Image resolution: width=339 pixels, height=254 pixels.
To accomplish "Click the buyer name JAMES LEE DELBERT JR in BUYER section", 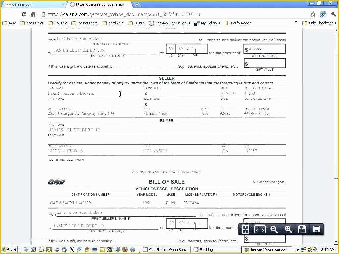I will (x=74, y=130).
